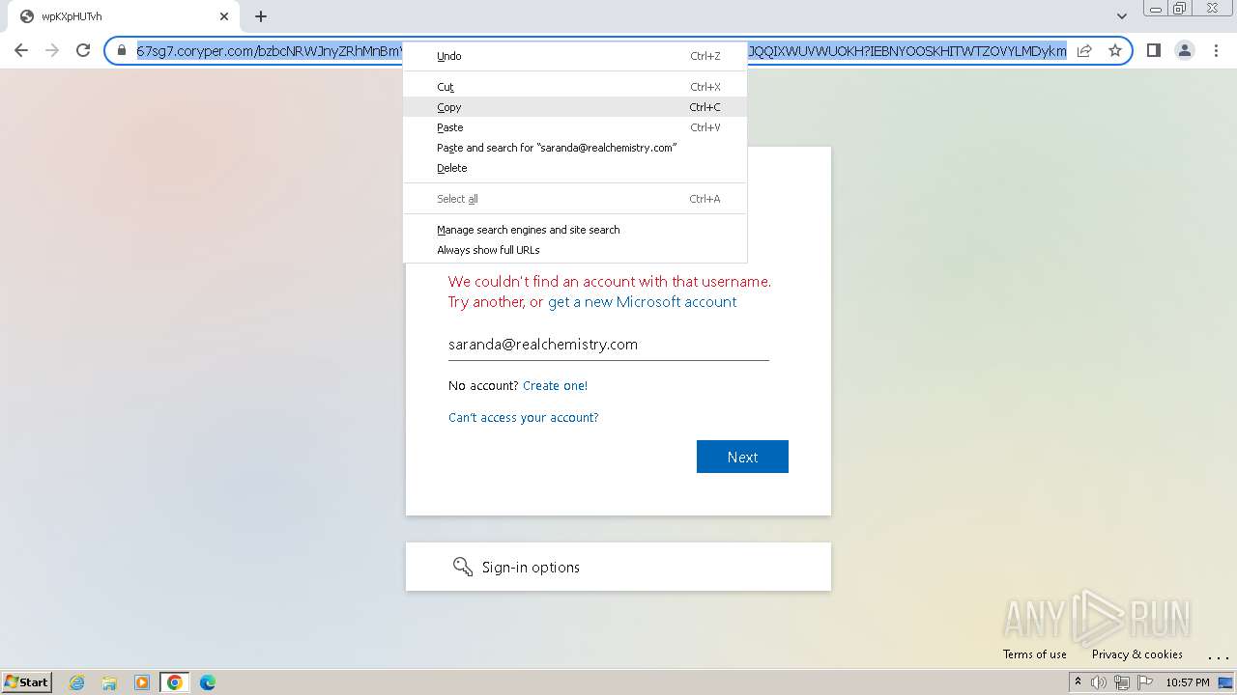Click the padlock site info icon

point(122,50)
